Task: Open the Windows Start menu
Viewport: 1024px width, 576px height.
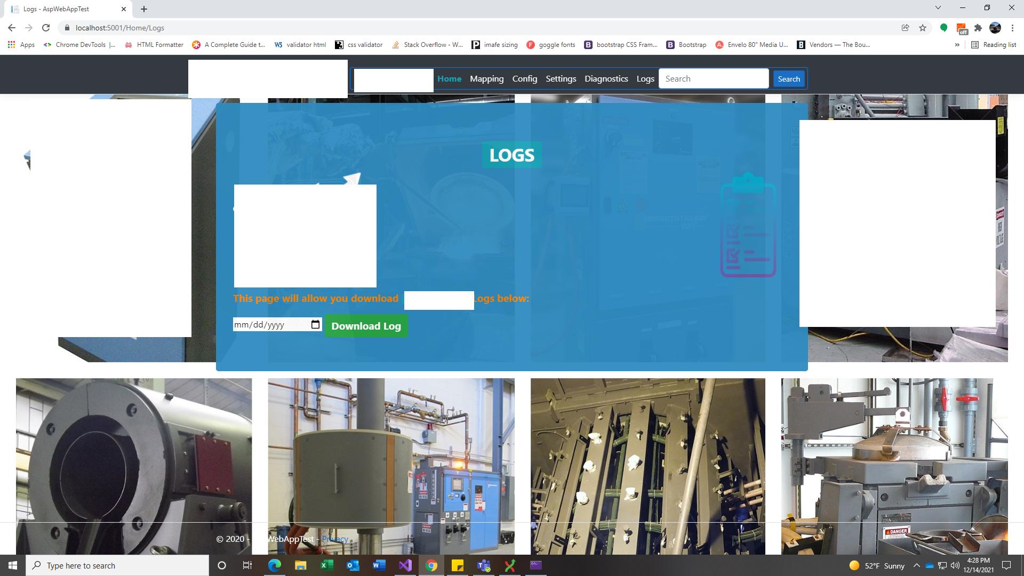Action: (13, 565)
